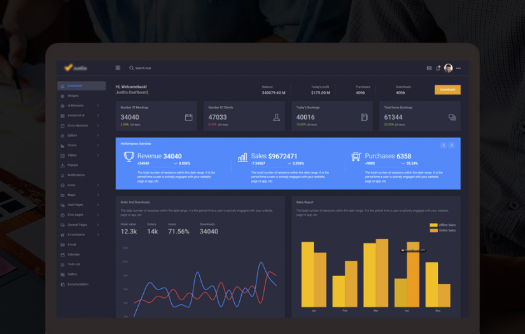The image size is (525, 334).
Task: Open the Revenue percentage dropdown arrow
Action: coord(176,164)
